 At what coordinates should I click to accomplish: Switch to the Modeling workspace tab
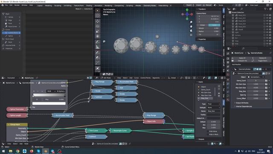tap(48, 6)
